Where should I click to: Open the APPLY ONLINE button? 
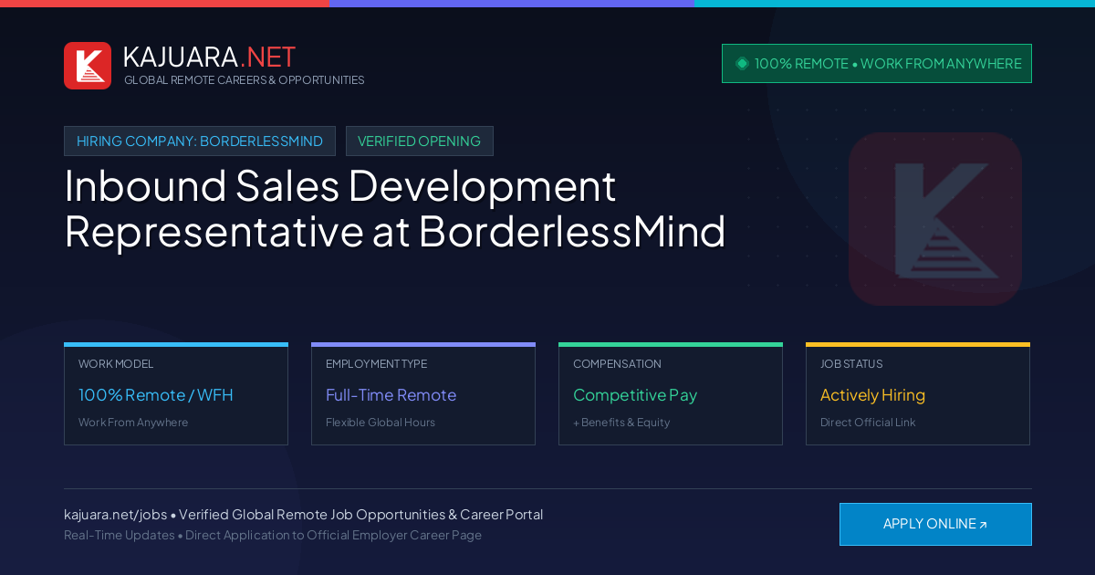coord(935,524)
